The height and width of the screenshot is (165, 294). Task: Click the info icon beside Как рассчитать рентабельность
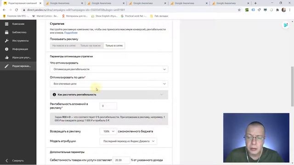click(x=54, y=95)
